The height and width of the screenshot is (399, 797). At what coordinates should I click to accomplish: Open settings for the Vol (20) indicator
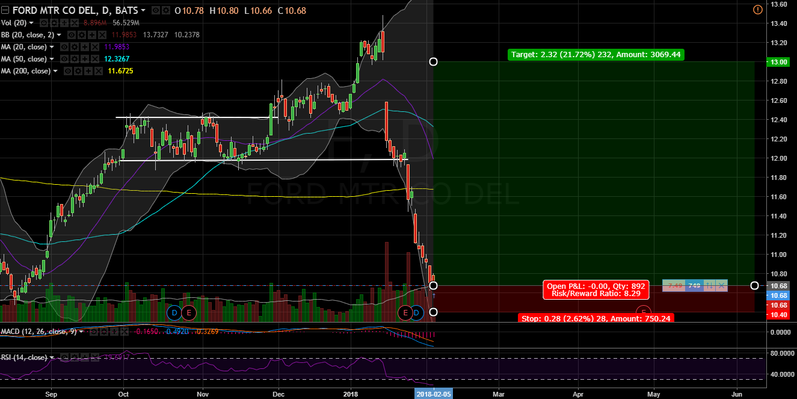point(53,23)
